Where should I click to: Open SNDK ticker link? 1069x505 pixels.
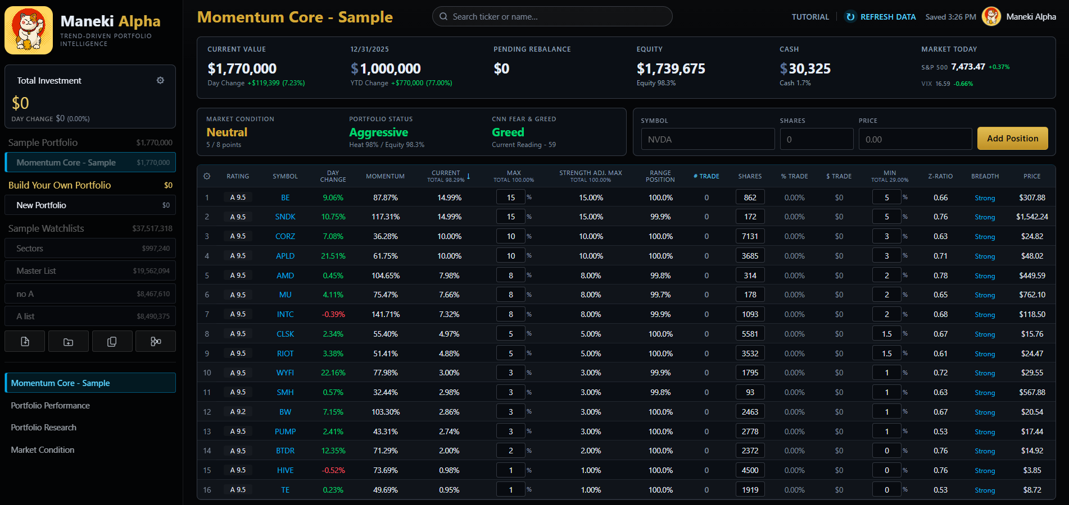(286, 217)
